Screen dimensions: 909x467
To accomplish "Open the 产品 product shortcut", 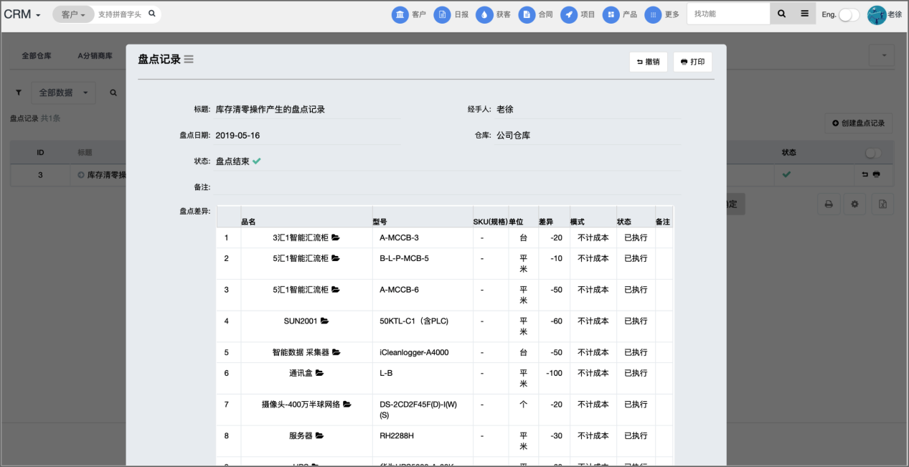I will tap(620, 14).
